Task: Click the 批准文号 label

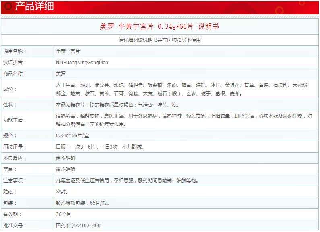Action: (15, 226)
